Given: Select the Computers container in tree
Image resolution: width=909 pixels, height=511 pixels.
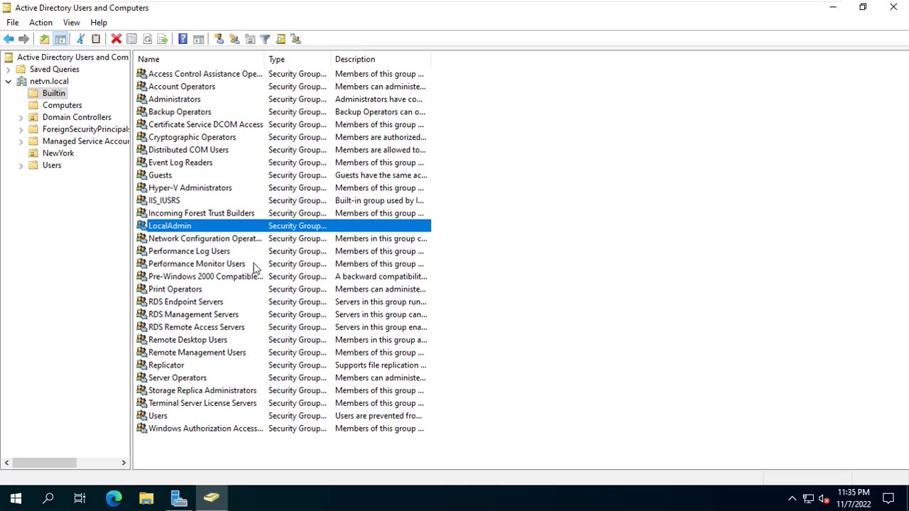Looking at the screenshot, I should tap(62, 105).
